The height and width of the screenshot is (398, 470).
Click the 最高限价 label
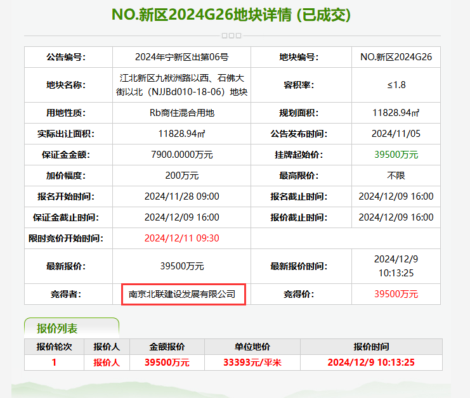click(299, 176)
